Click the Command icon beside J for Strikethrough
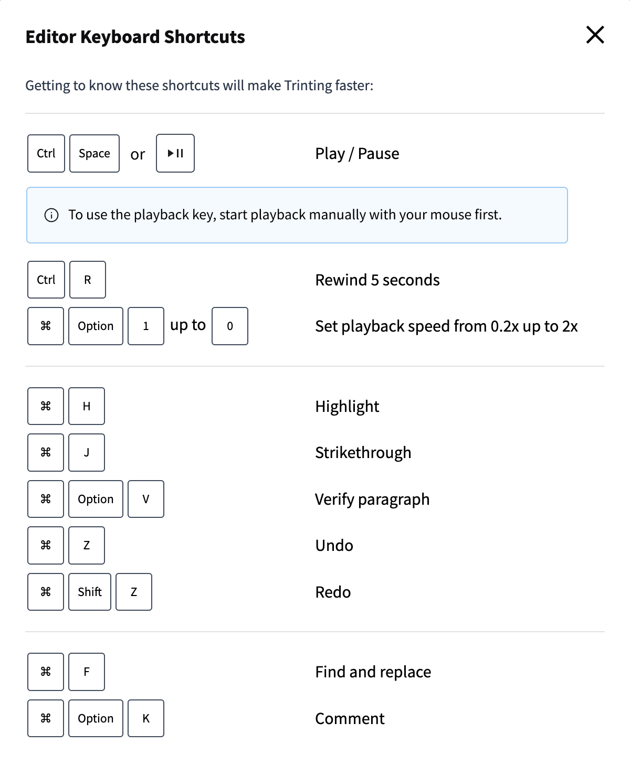 [x=45, y=452]
